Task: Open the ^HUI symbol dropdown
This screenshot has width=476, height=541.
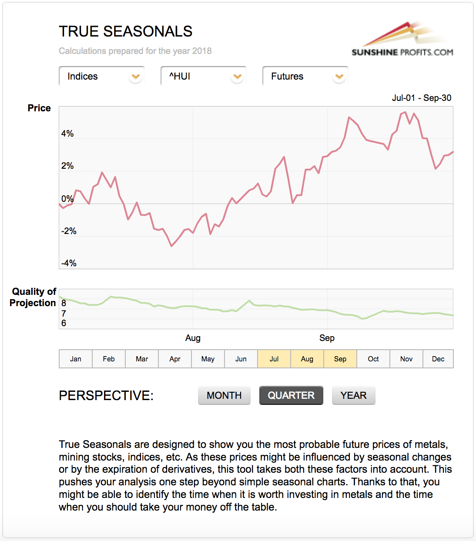Action: pyautogui.click(x=198, y=77)
